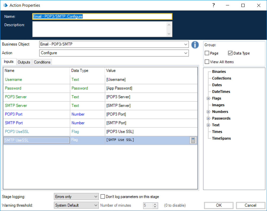Click the [App Password] value cell
267x211 pixels.
click(x=151, y=88)
